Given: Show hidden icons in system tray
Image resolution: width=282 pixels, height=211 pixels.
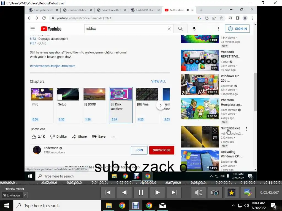Looking at the screenshot, I should 233,206.
